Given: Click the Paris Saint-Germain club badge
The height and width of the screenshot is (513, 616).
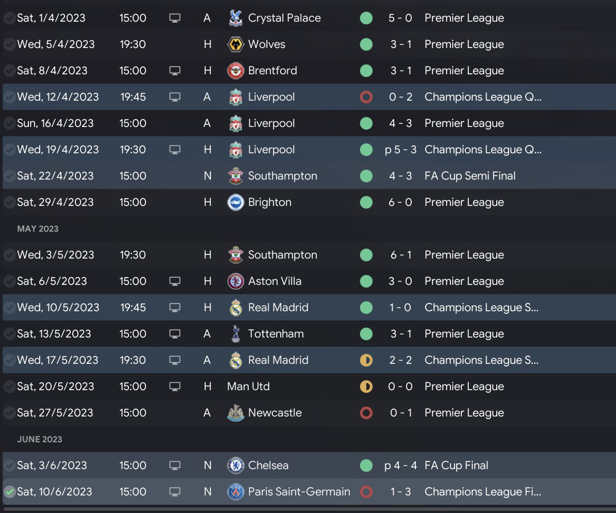Looking at the screenshot, I should tap(235, 492).
